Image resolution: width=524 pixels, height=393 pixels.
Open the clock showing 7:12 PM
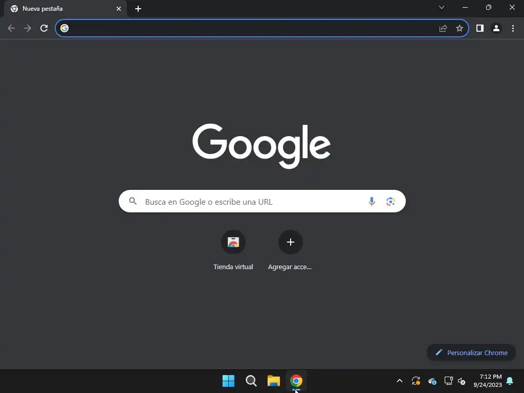pos(488,381)
